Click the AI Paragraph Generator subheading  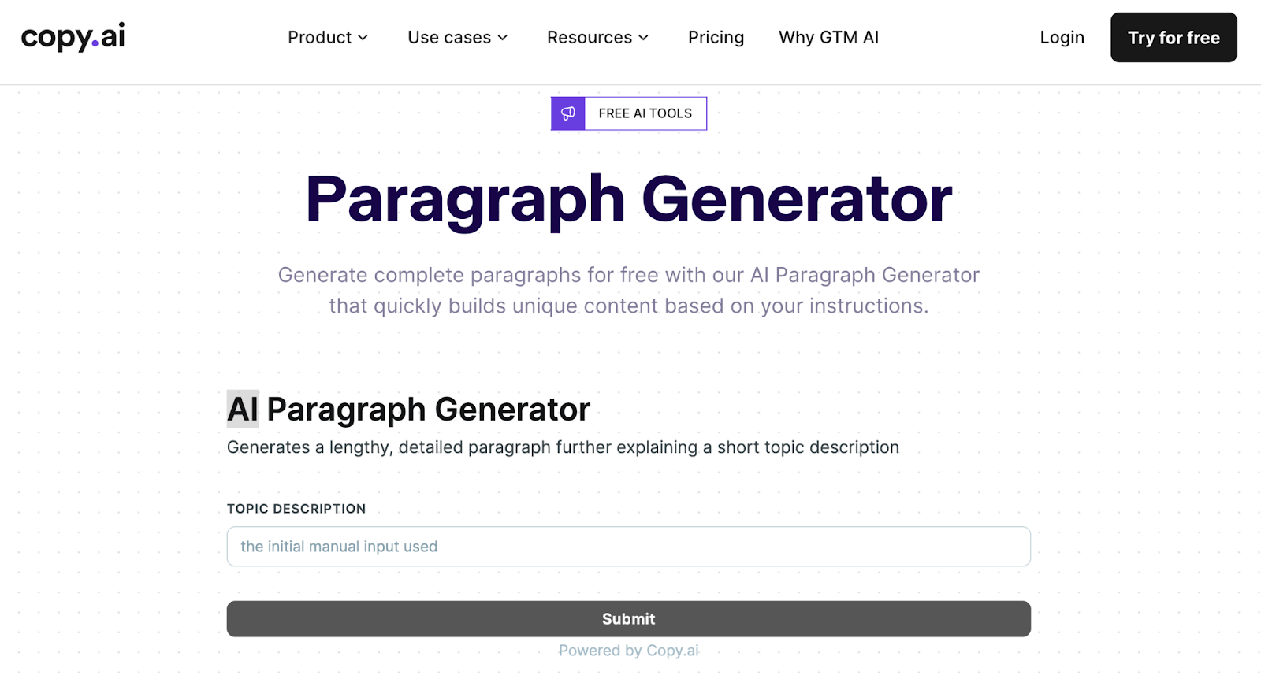409,409
